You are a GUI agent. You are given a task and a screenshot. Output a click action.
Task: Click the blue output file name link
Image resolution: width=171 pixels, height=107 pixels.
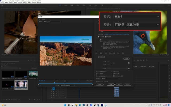pos(117,34)
